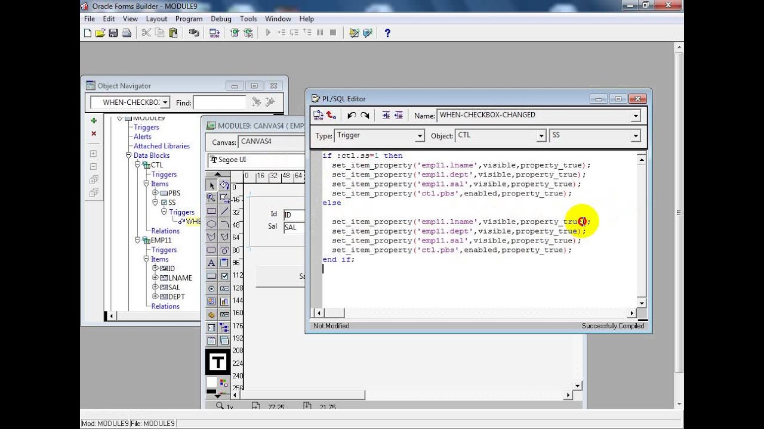This screenshot has width=764, height=429.
Task: Click the 'end if;' line in the code
Action: [338, 260]
